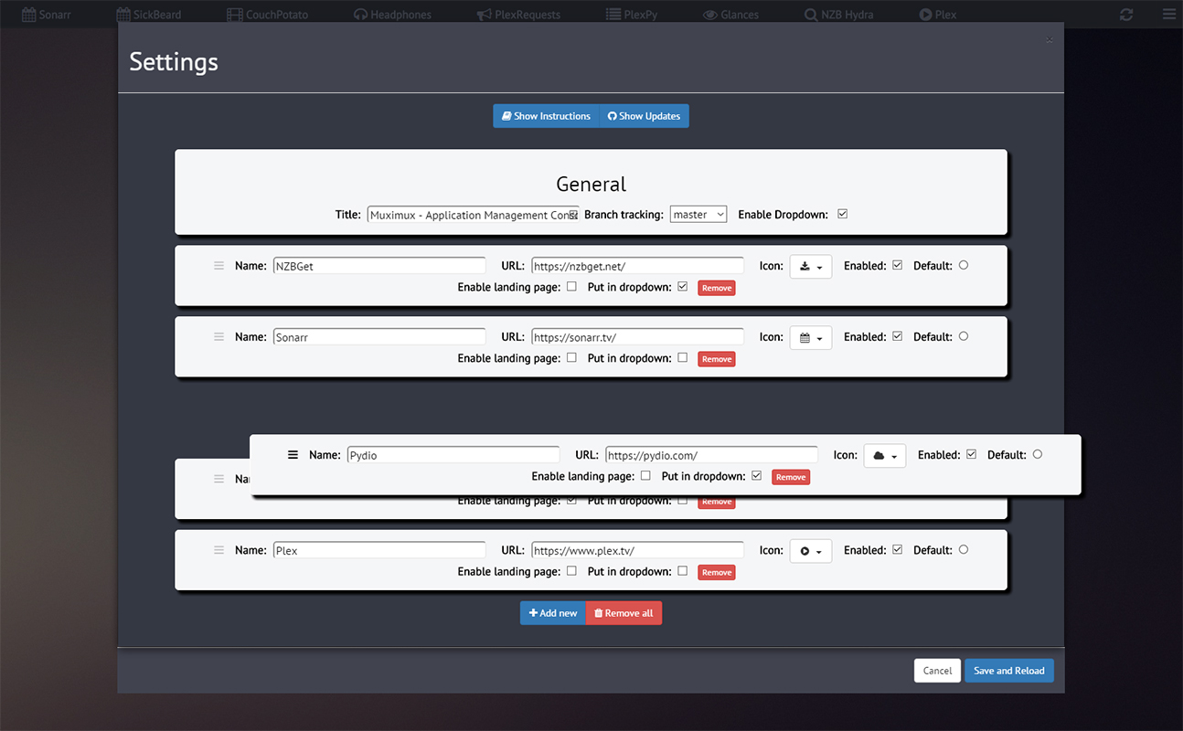Uncheck Enabled for Pydio
This screenshot has width=1183, height=731.
[971, 454]
